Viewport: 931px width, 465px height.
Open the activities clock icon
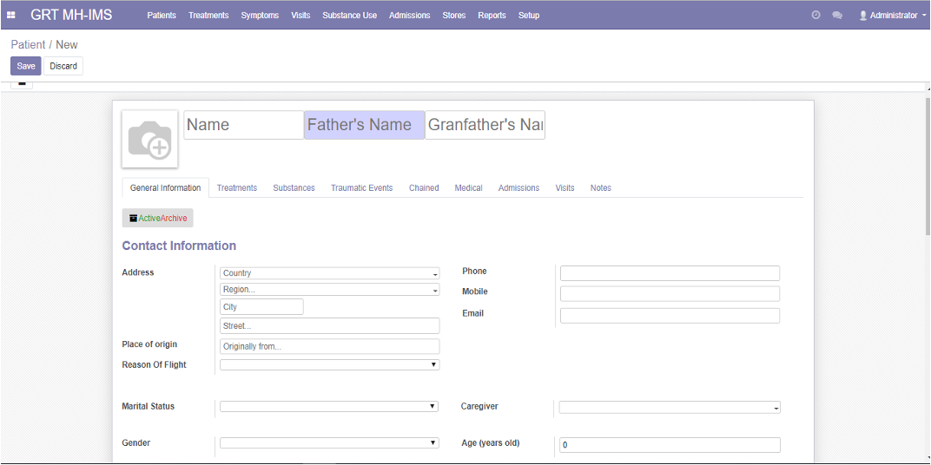(815, 16)
